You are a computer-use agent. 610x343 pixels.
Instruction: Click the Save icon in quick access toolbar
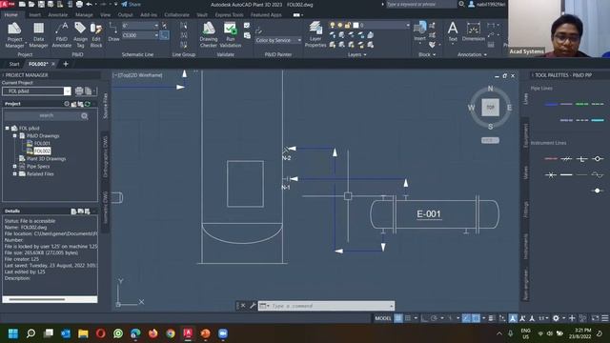pos(41,4)
